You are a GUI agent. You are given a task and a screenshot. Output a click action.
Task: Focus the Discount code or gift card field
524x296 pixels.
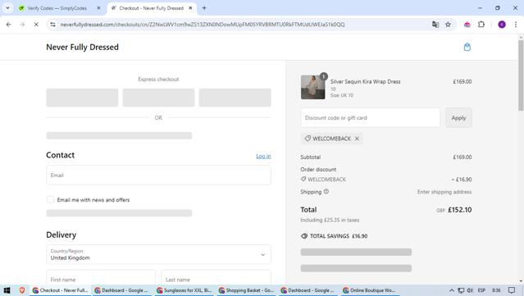tap(371, 117)
